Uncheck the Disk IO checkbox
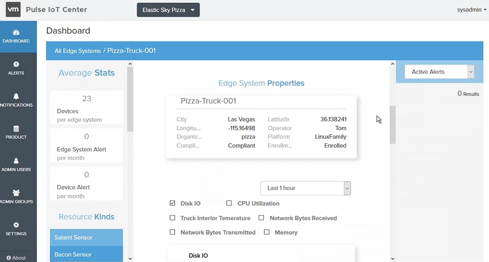Screen dimensions: 489x262 pyautogui.click(x=172, y=203)
